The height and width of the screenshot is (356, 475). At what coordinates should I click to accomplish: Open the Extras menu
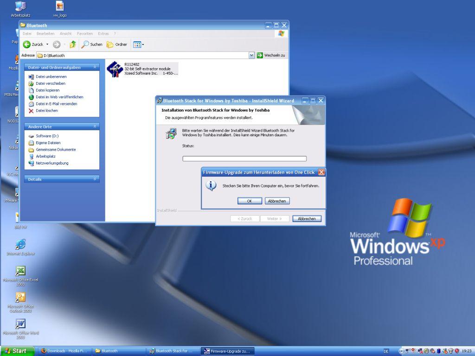coord(103,34)
